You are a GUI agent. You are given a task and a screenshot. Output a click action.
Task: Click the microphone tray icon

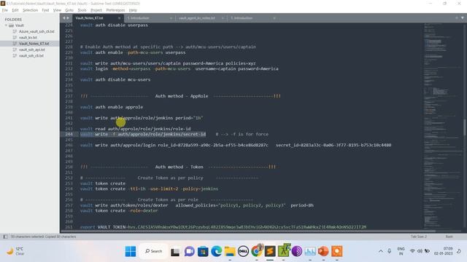(389, 251)
